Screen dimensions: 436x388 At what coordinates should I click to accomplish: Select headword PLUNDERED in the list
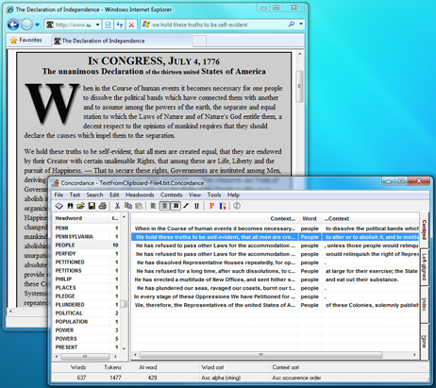[x=87, y=305]
